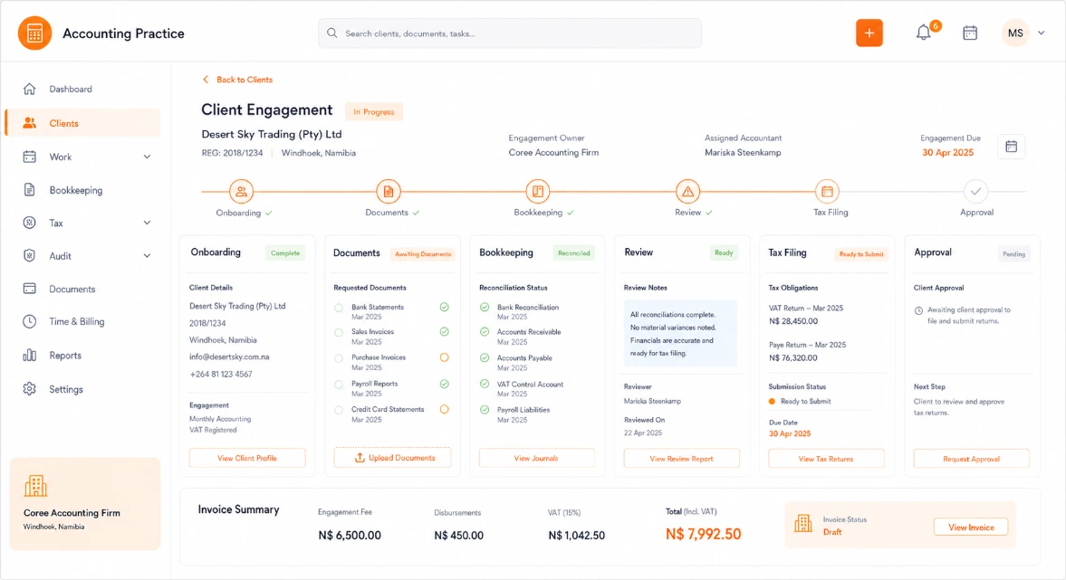The width and height of the screenshot is (1066, 580).
Task: Click the Bookkeeping stage icon in the progress tracker
Action: [538, 192]
